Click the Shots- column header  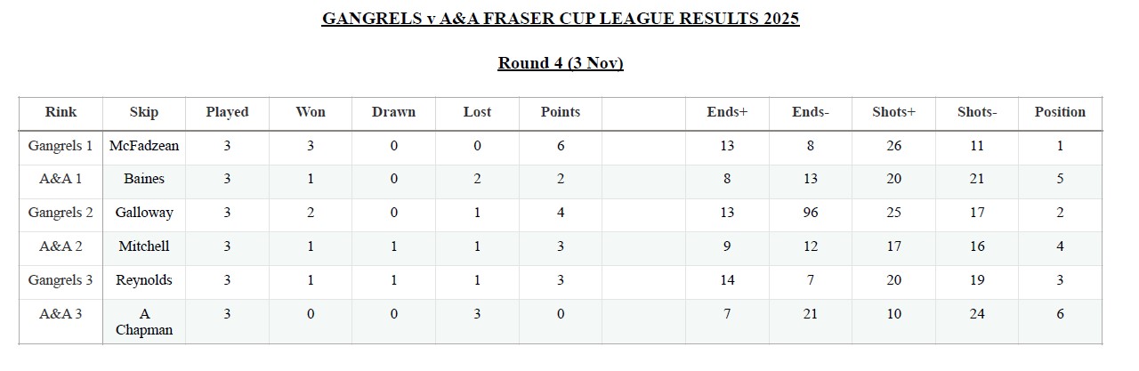pyautogui.click(x=977, y=112)
